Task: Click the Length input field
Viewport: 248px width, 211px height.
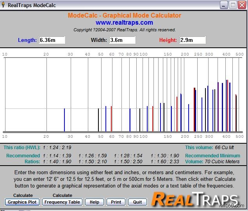Action: (x=52, y=40)
